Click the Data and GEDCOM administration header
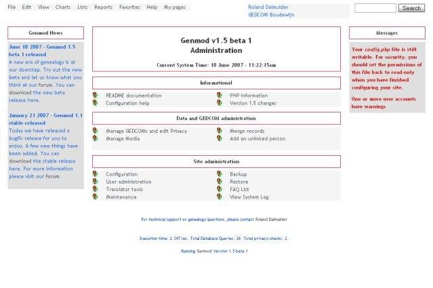Screen dimensions: 433x288 click(216, 118)
